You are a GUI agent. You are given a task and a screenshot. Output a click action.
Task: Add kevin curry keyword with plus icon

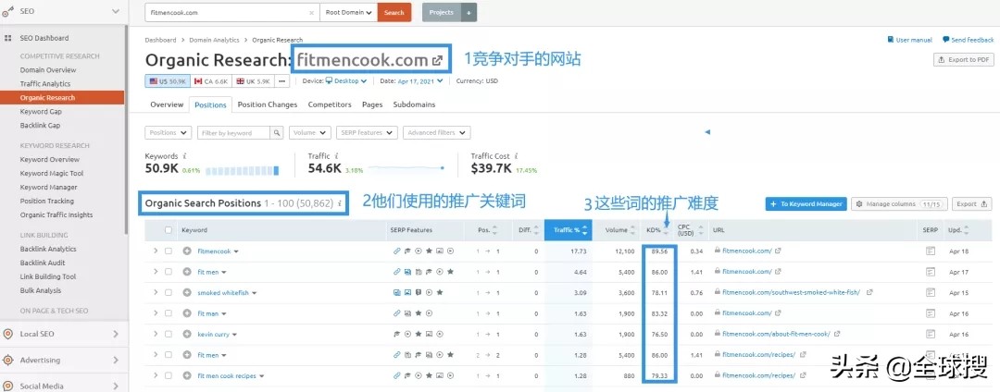[187, 334]
